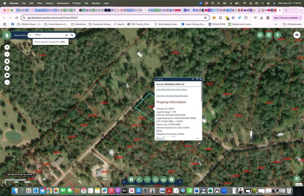This screenshot has width=304, height=196.
Task: Open the attribute table button
Action: tap(297, 179)
